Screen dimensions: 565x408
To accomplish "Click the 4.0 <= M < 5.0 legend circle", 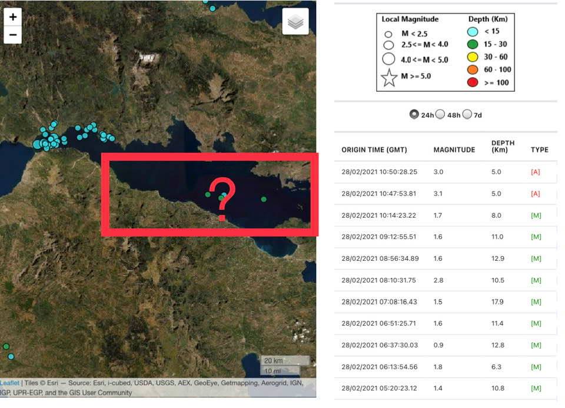I will [x=388, y=59].
